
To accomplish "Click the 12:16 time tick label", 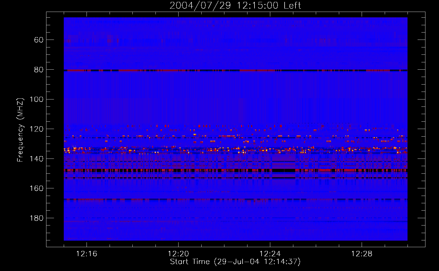I will (x=87, y=254).
